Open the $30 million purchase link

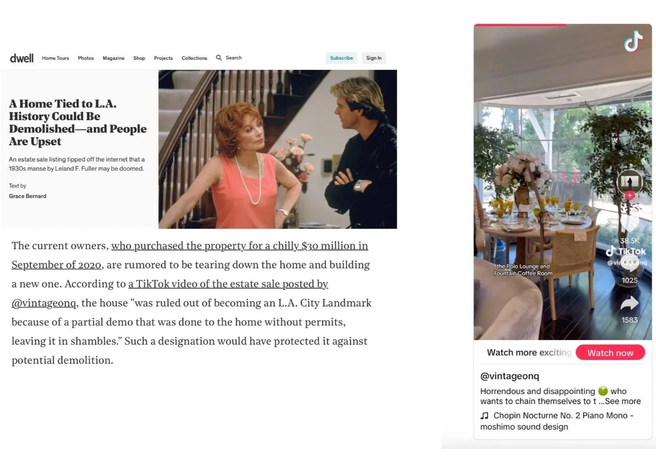(x=239, y=246)
